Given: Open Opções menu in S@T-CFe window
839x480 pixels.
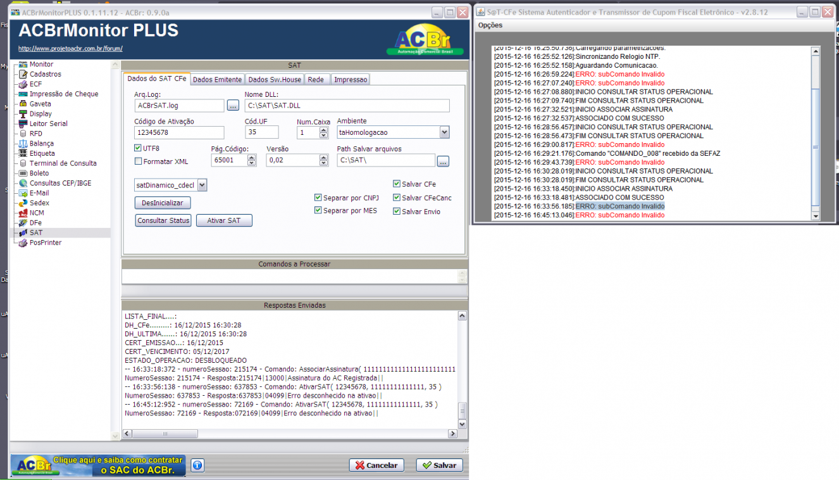Looking at the screenshot, I should 490,25.
